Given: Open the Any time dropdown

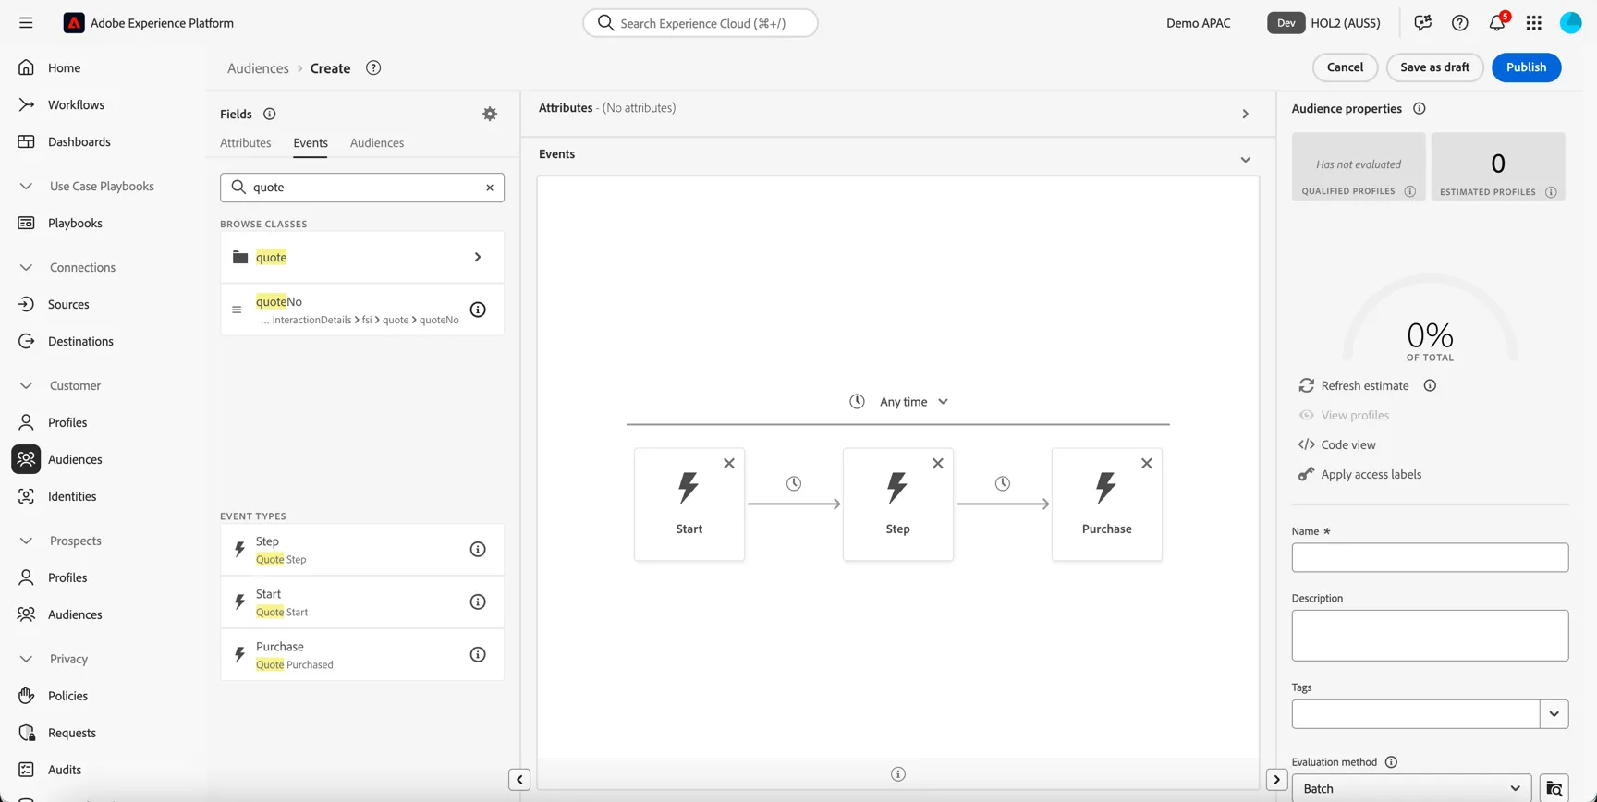Looking at the screenshot, I should [898, 402].
